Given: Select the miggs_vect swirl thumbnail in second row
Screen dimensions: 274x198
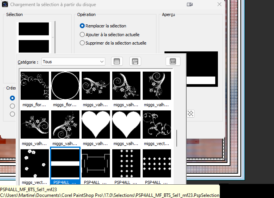Looking at the screenshot, I should (x=157, y=125).
